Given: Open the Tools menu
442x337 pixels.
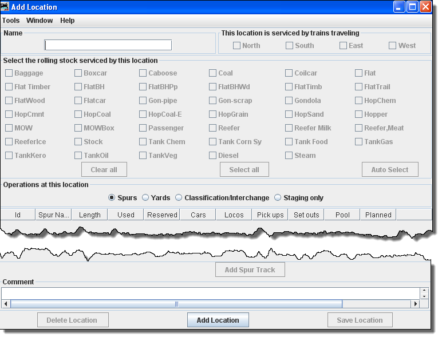Looking at the screenshot, I should (x=11, y=21).
